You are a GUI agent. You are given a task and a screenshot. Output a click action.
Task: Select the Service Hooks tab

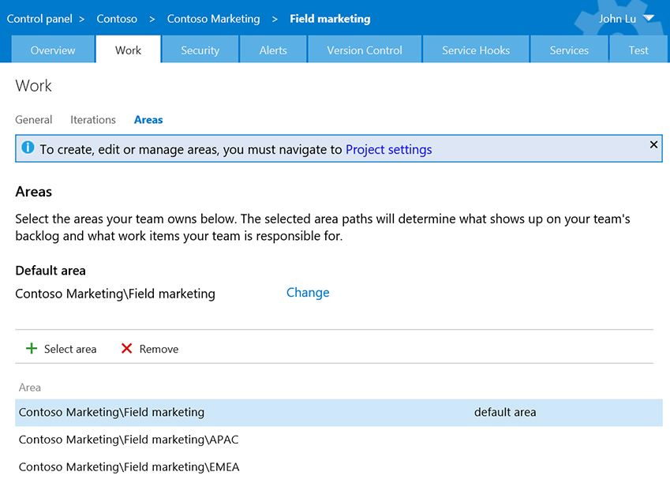tap(476, 50)
